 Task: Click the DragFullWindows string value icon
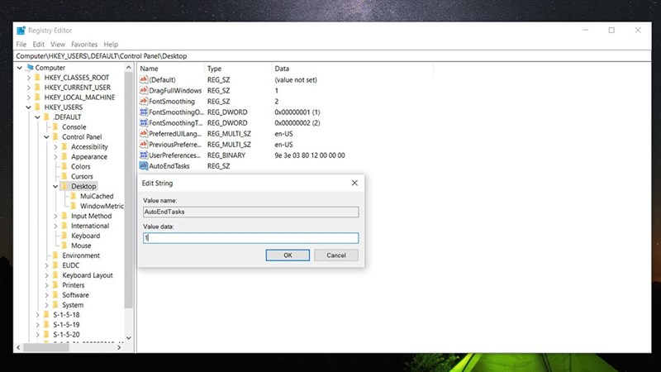[143, 90]
